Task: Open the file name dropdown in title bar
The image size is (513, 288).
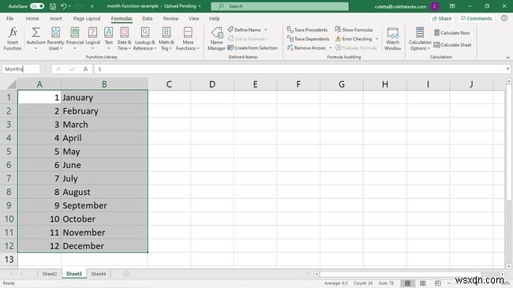Action: [200, 6]
